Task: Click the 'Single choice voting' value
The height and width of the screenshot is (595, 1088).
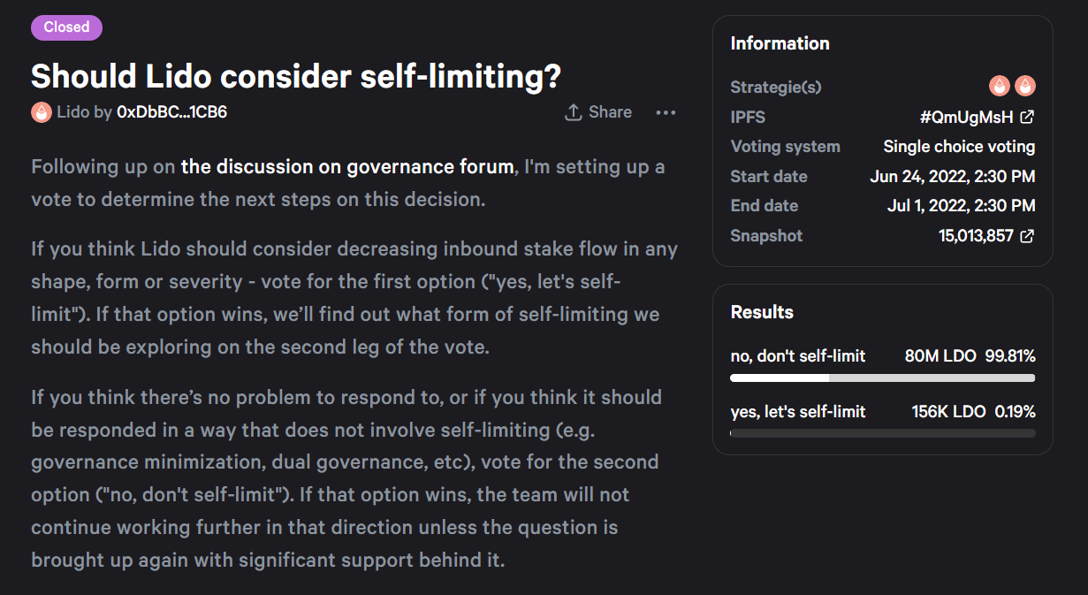Action: 959,147
